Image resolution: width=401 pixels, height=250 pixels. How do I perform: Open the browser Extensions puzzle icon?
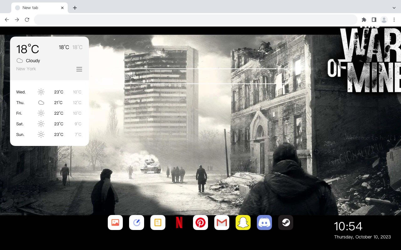(364, 20)
